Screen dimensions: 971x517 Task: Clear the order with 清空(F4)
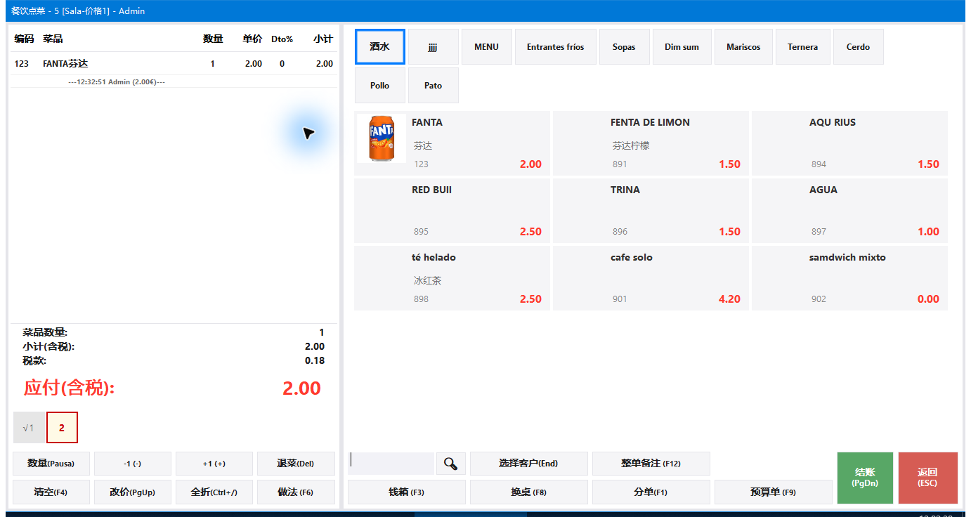[51, 492]
